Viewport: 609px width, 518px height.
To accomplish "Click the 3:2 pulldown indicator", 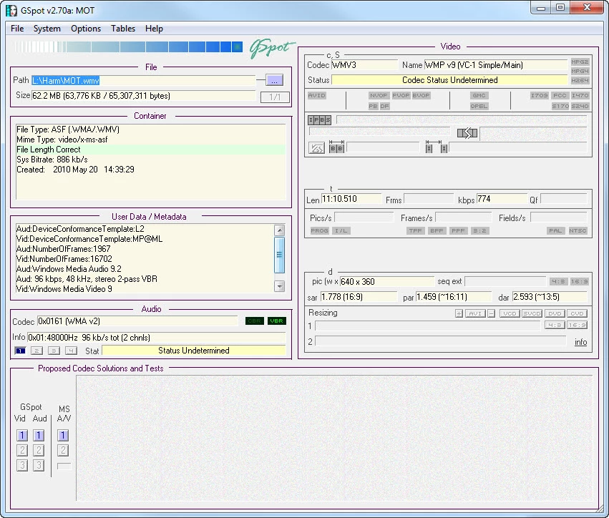I will (479, 230).
